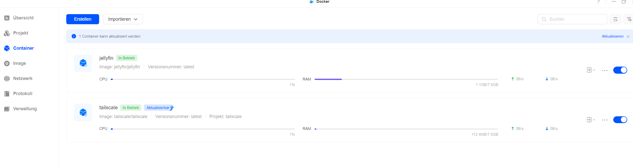Screen dimensions: 633x167
Task: Click the Aktualisieren link in banner
Action: coord(613,36)
